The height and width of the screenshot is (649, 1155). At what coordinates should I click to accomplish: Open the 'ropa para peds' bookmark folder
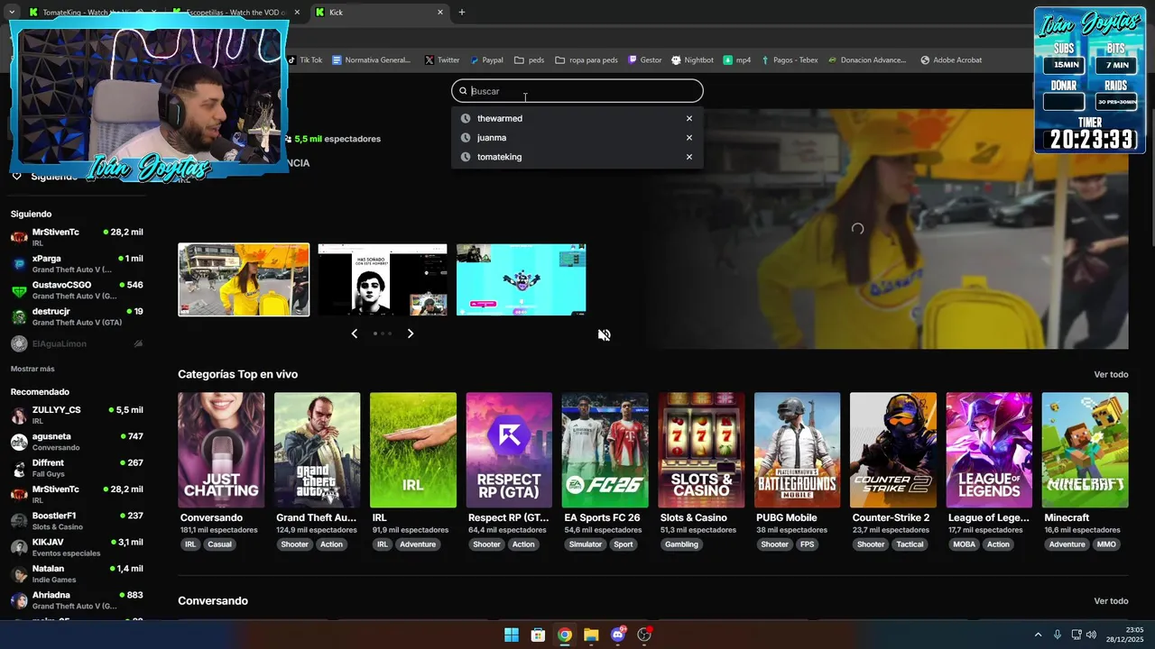[x=587, y=59]
